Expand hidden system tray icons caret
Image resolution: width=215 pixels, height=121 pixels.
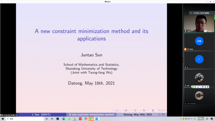(181, 119)
